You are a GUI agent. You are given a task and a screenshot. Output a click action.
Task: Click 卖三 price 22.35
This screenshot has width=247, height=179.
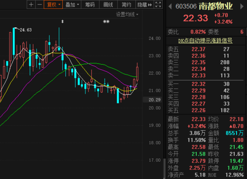point(199,62)
